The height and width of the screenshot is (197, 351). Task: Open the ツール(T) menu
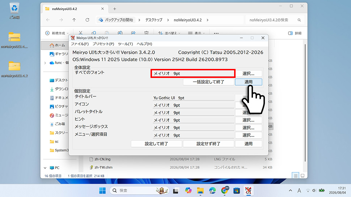click(125, 44)
